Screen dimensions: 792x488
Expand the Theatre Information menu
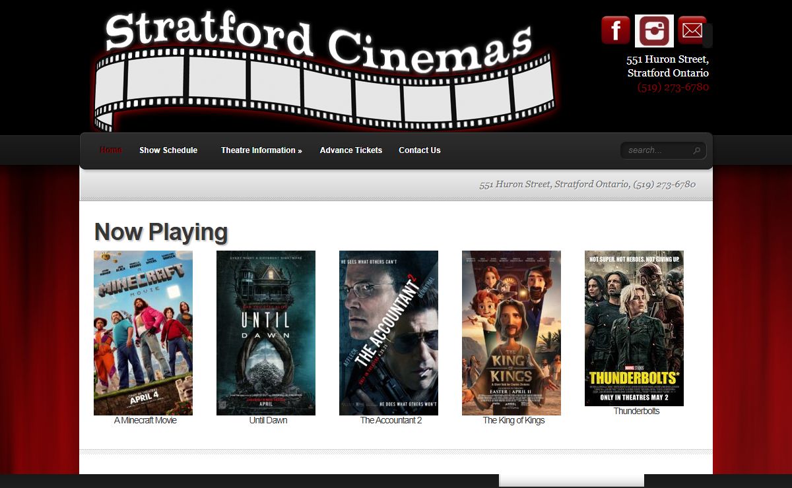coord(261,150)
